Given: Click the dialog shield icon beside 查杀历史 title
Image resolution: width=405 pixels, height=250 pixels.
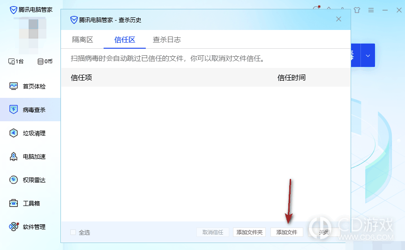Looking at the screenshot, I should [74, 20].
